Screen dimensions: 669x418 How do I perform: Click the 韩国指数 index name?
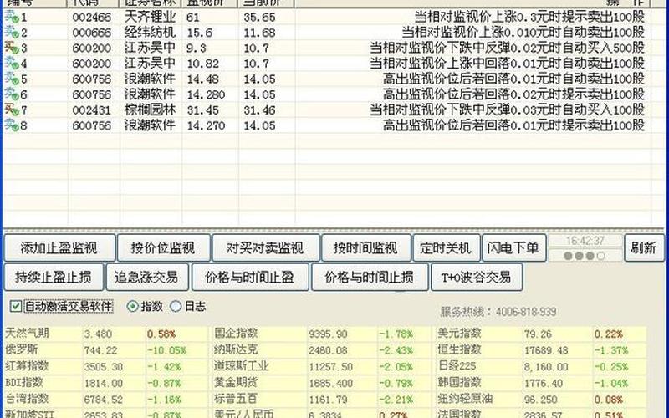[459, 383]
